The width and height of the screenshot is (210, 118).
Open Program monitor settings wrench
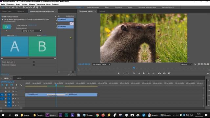pyautogui.click(x=195, y=64)
